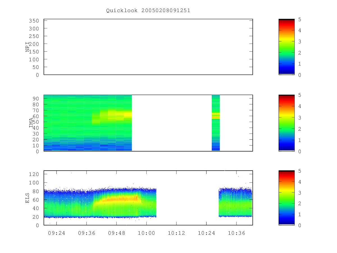Viewport: 337px width, 253px height.
Task: Click the 10:36 time axis label
Action: (x=236, y=233)
